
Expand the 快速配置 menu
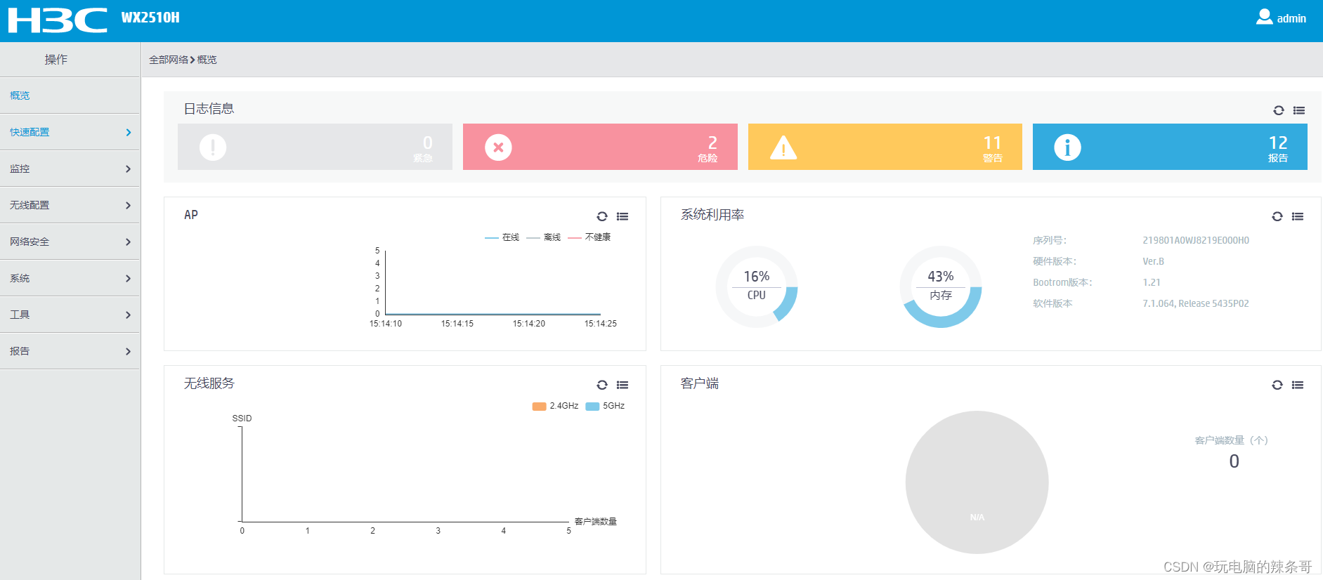(x=70, y=132)
